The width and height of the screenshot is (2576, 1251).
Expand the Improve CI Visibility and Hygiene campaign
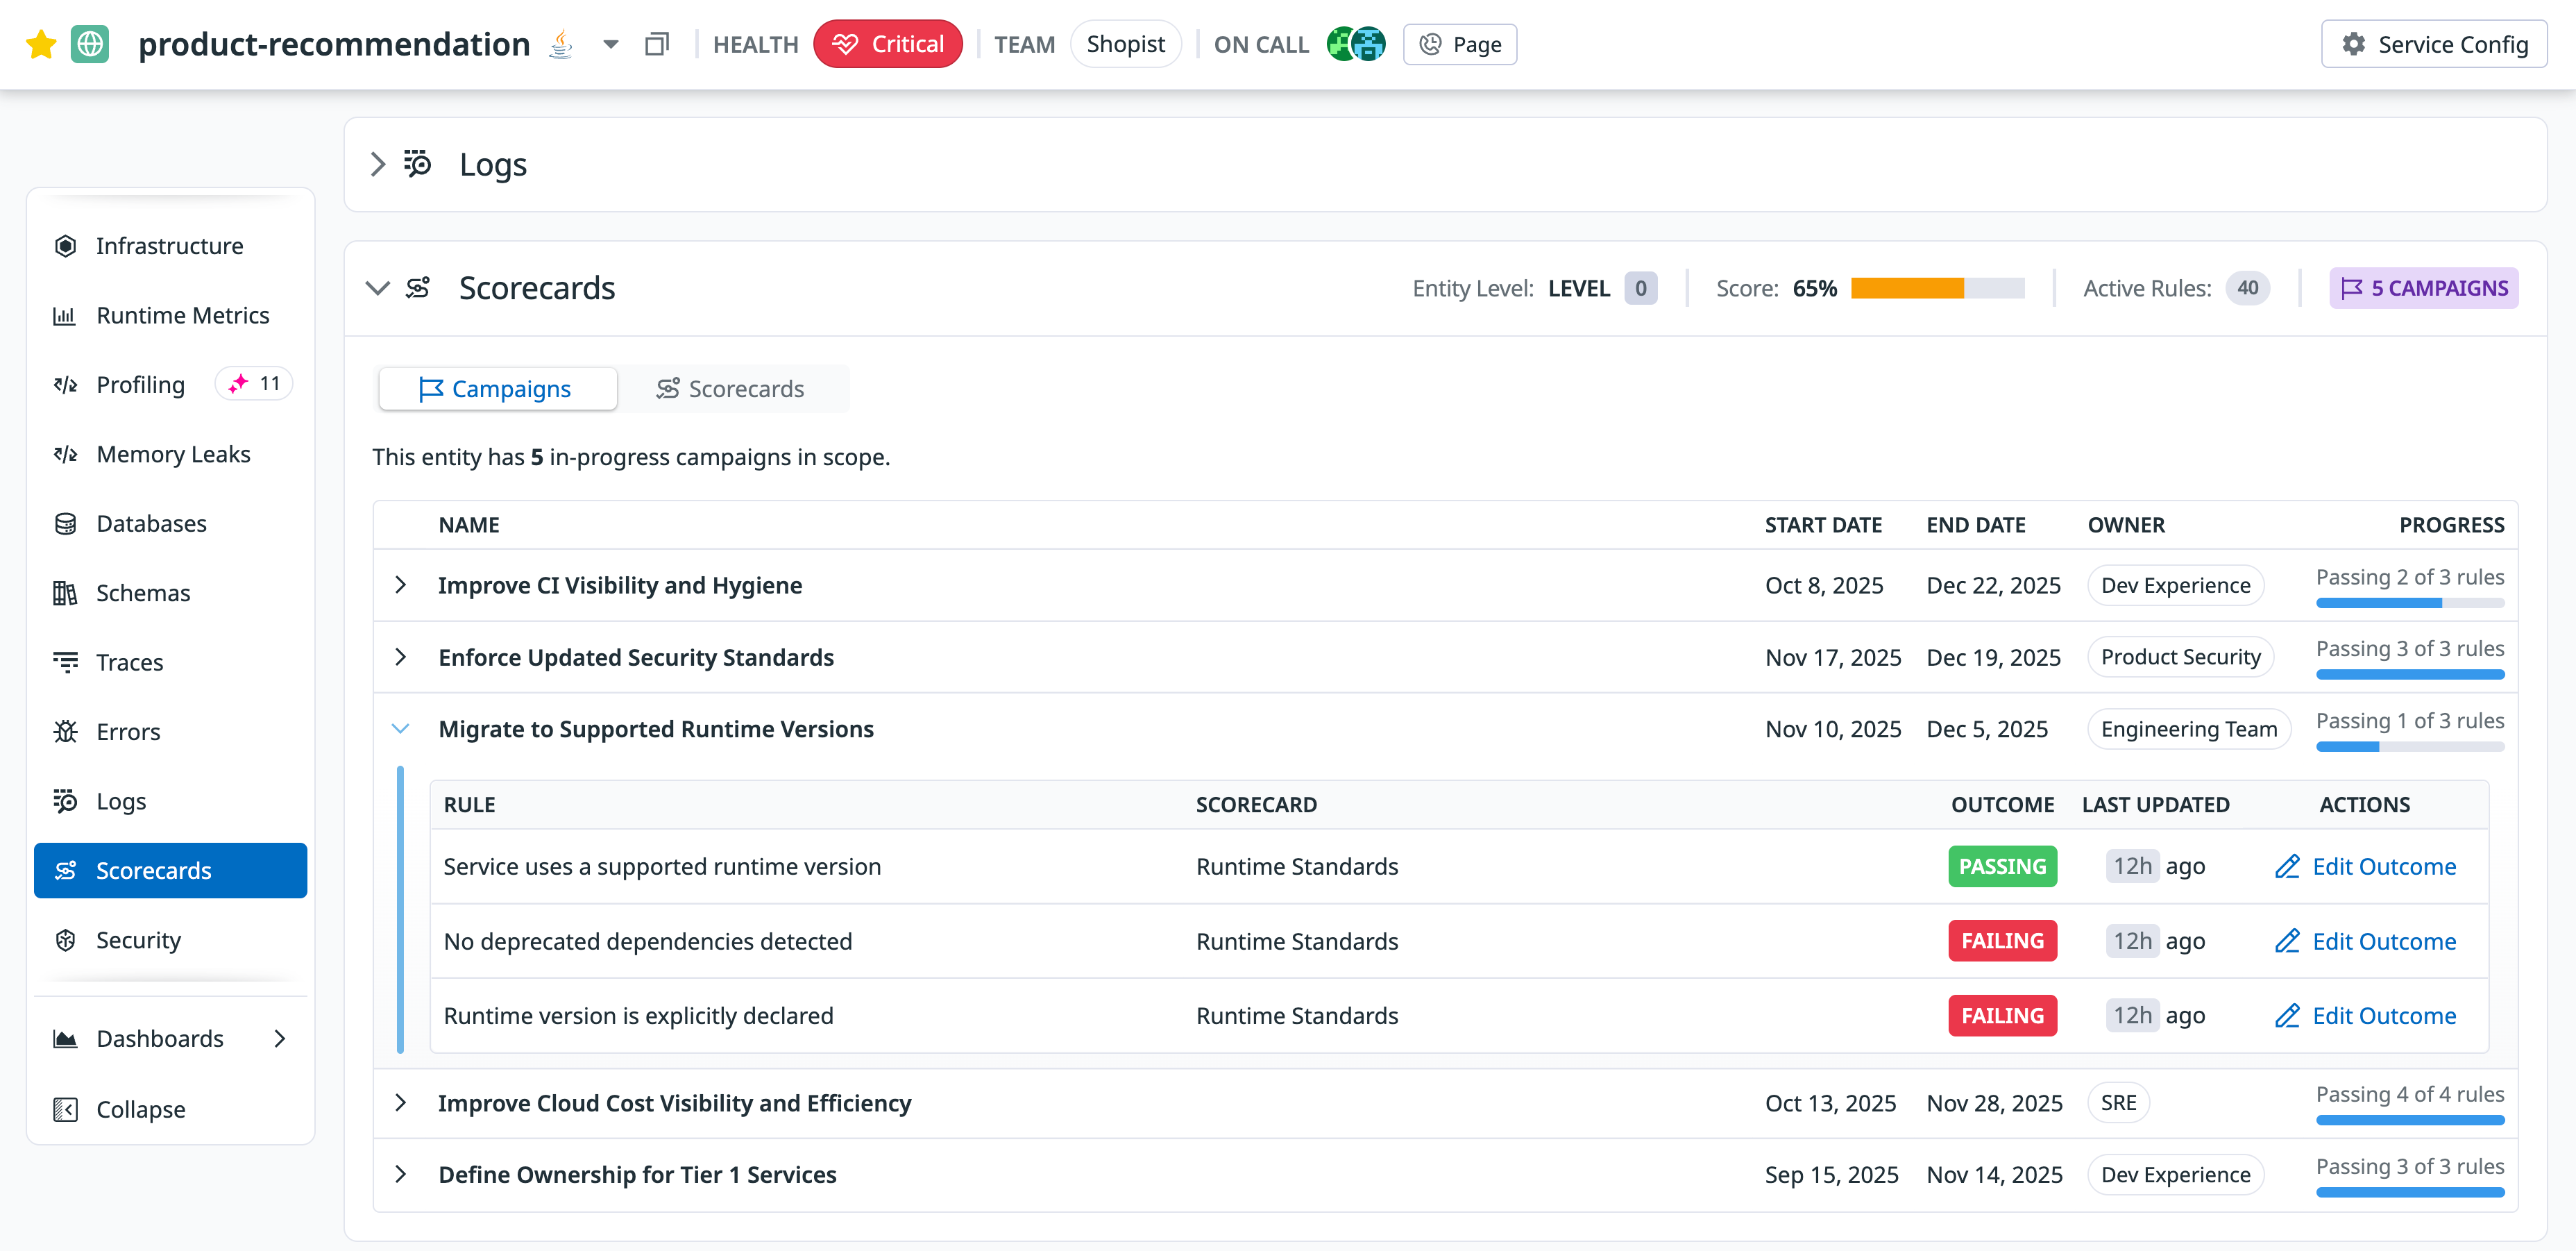(401, 585)
